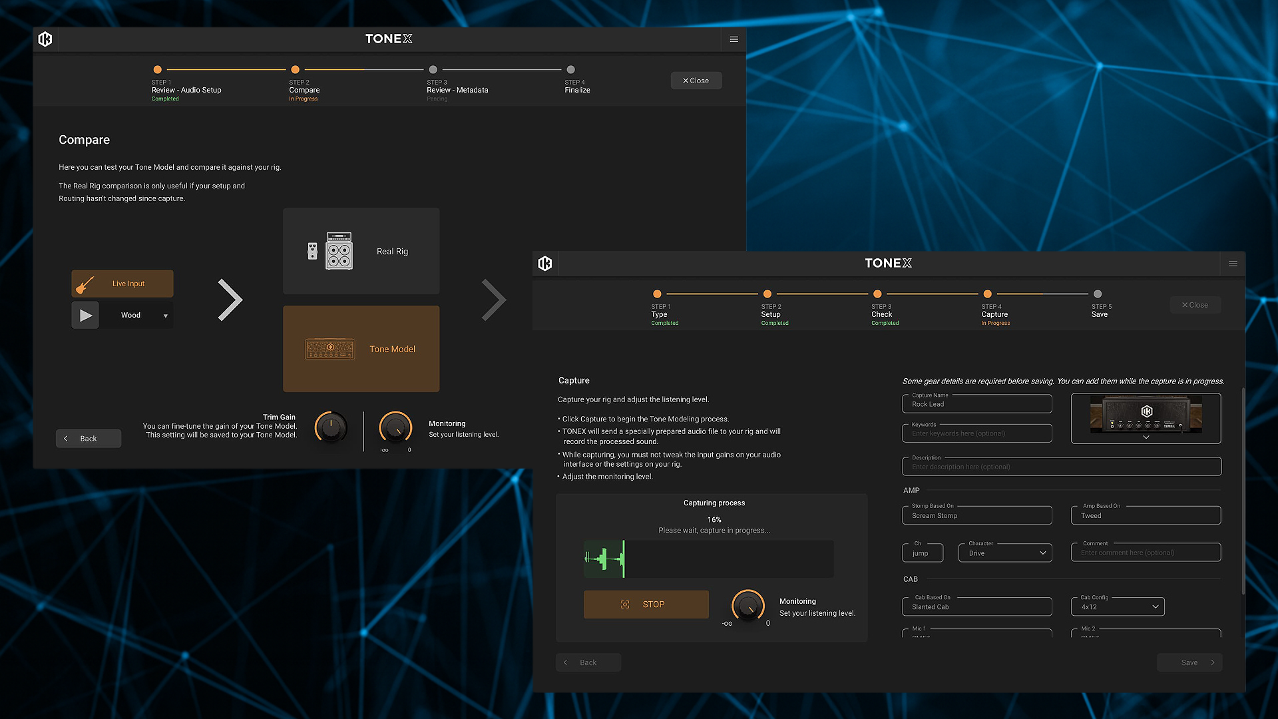Select Live Input as the source

pos(122,284)
